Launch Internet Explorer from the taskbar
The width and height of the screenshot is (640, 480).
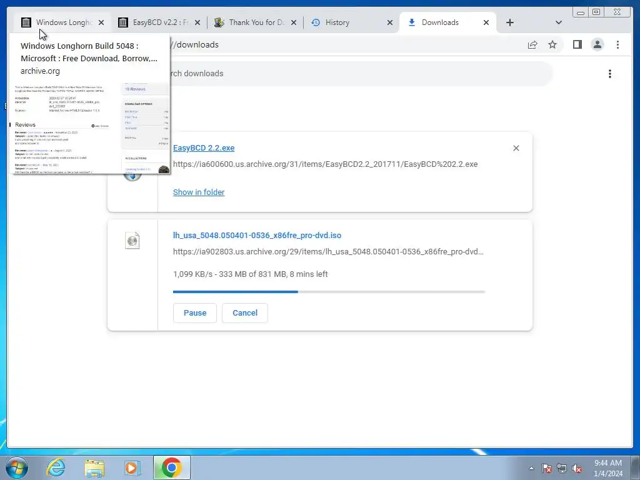[56, 467]
